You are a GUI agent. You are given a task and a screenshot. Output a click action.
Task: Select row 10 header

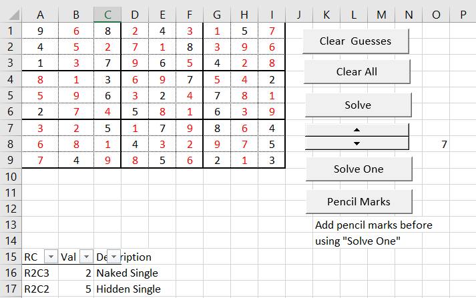click(x=11, y=177)
